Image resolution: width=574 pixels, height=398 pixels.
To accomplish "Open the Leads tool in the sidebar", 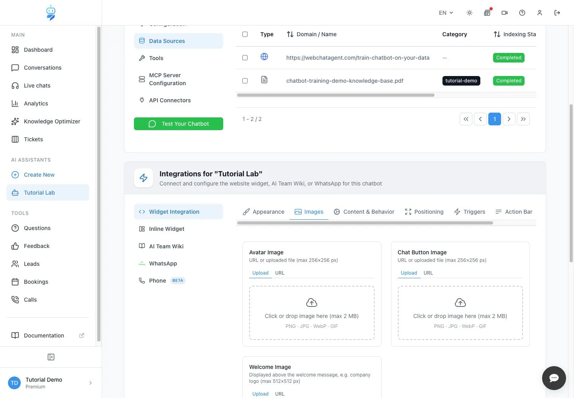I will pos(48,264).
